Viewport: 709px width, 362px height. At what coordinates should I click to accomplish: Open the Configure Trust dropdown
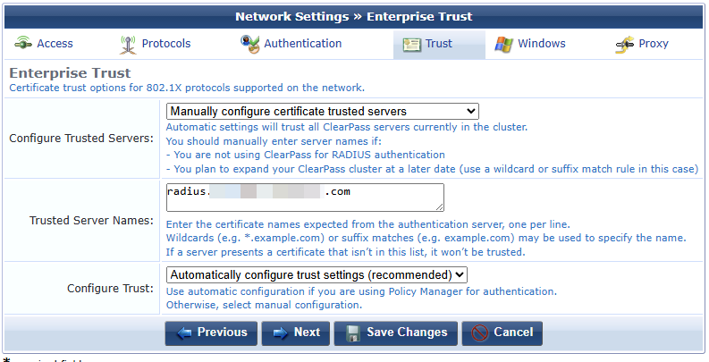click(x=317, y=274)
